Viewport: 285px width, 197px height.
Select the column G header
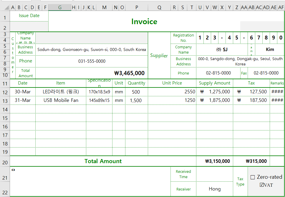[60, 8]
